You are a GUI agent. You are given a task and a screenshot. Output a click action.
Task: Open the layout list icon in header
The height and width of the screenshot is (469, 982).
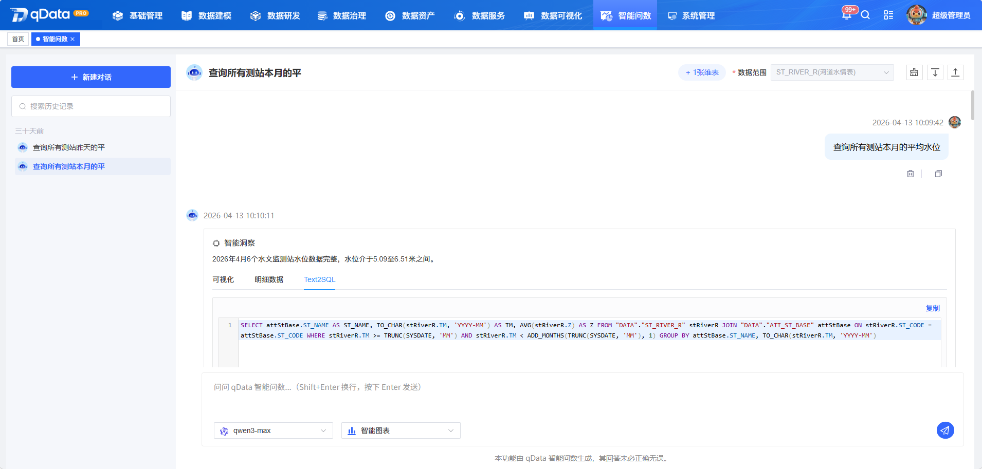click(888, 15)
